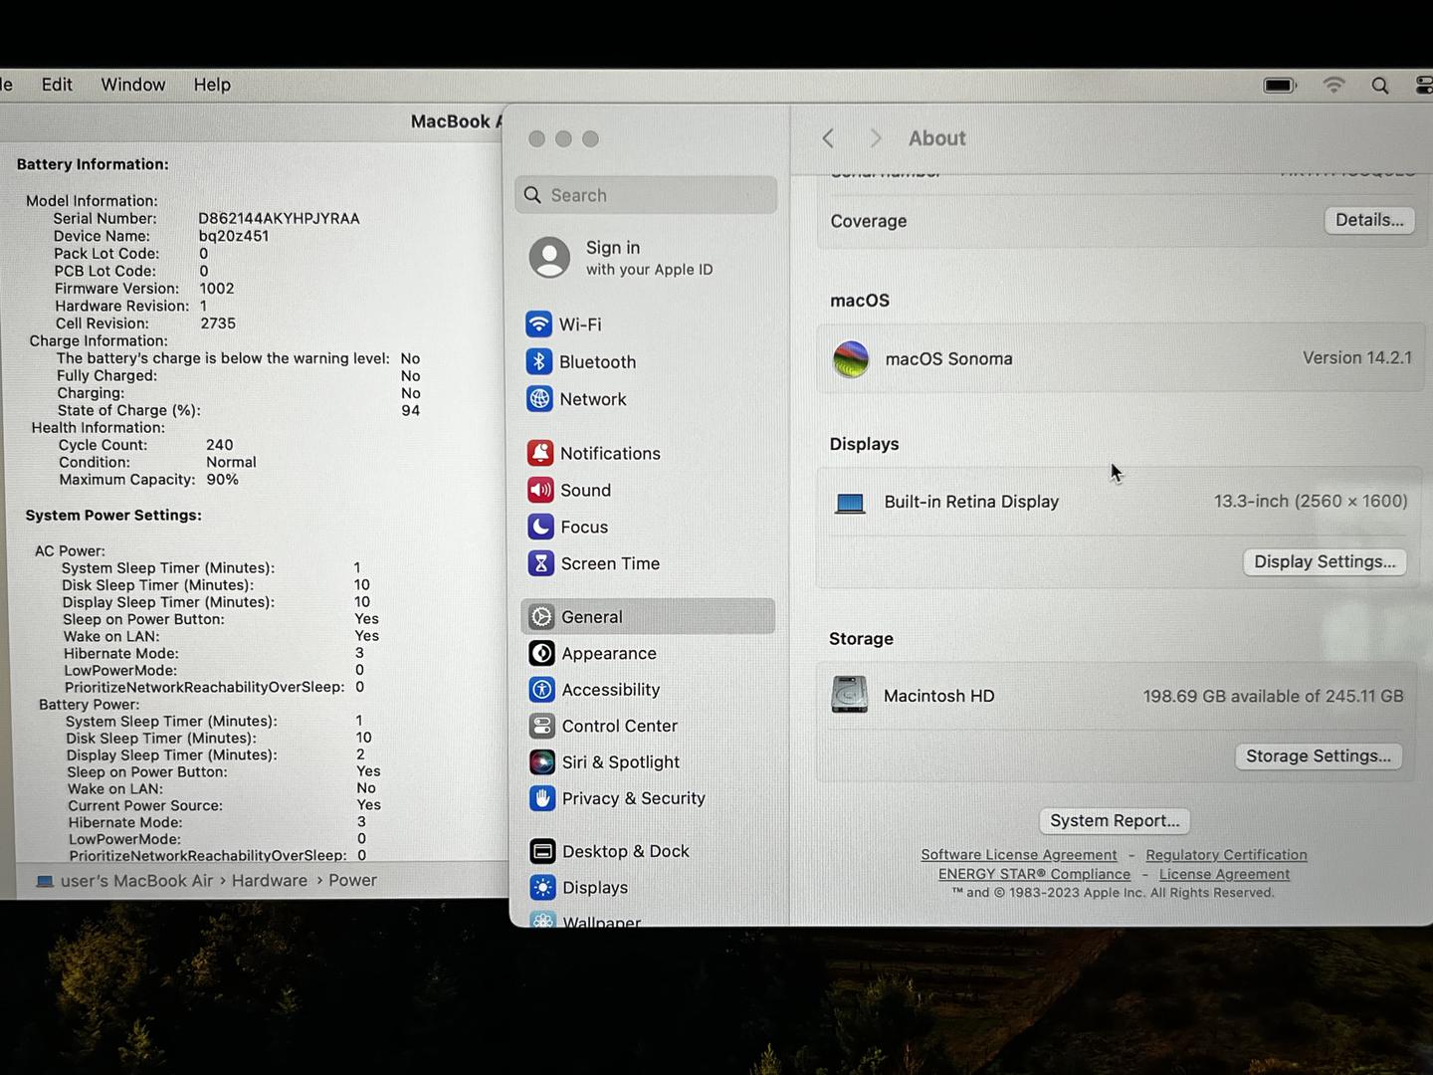Screen dimensions: 1433x1075
Task: Open ENERGY STAR Compliance link
Action: click(x=1035, y=874)
